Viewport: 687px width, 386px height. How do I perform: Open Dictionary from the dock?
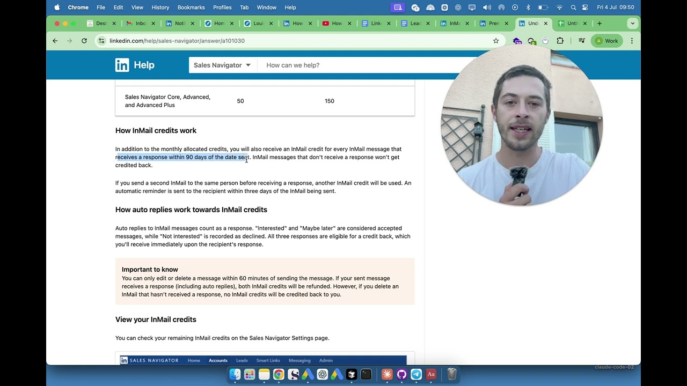(x=430, y=374)
